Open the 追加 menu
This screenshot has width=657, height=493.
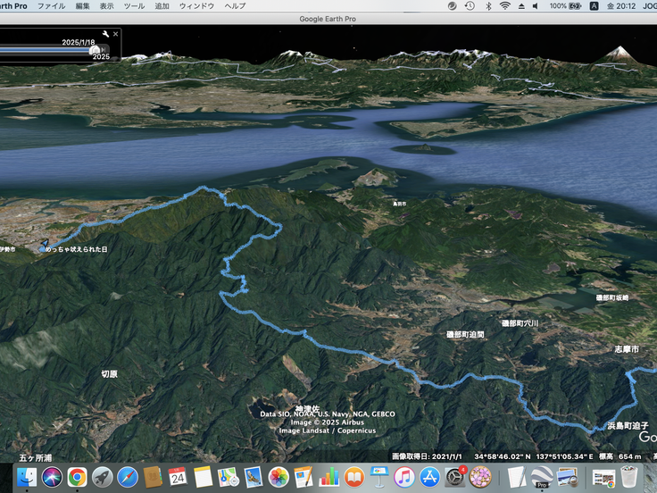coord(162,5)
